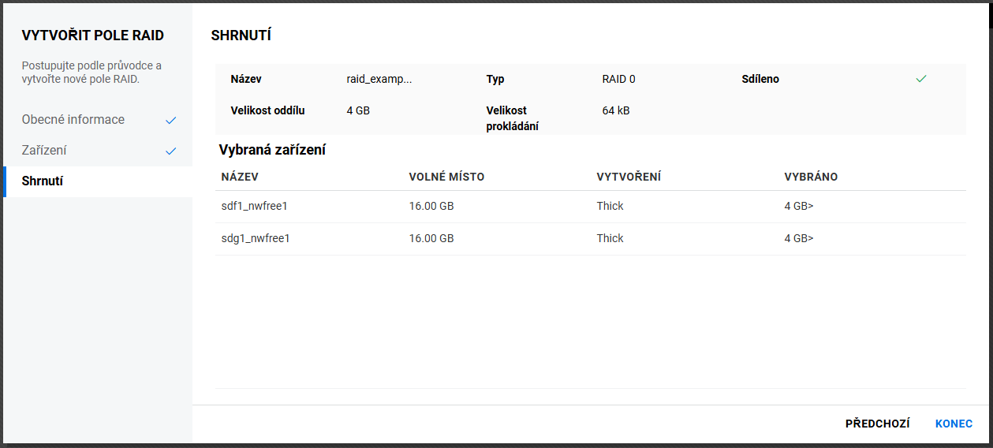The height and width of the screenshot is (448, 993).
Task: Finish the wizard with KONEC
Action: (954, 424)
